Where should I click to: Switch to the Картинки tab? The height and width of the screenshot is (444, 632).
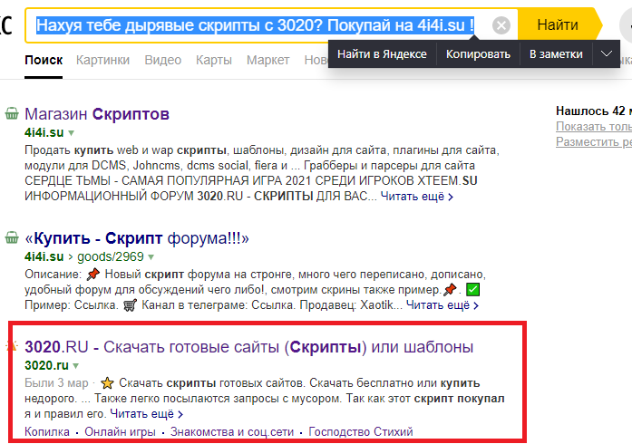pyautogui.click(x=102, y=60)
